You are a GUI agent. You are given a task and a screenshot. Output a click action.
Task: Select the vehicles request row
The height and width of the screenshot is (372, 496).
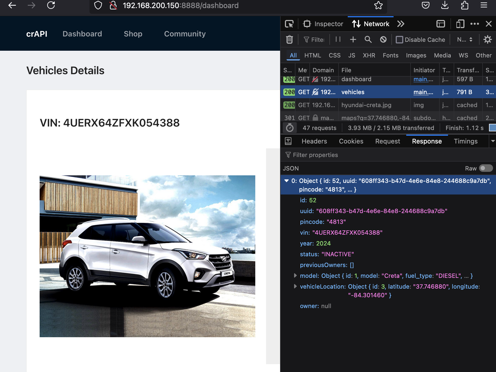tap(388, 92)
